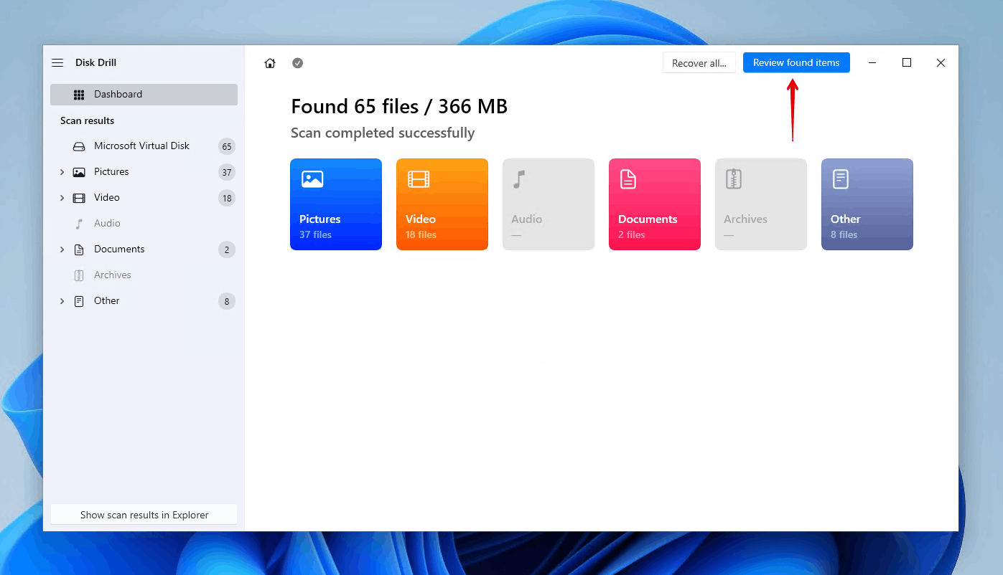Click the Audio note icon in sidebar
The width and height of the screenshot is (1003, 575).
tap(79, 224)
